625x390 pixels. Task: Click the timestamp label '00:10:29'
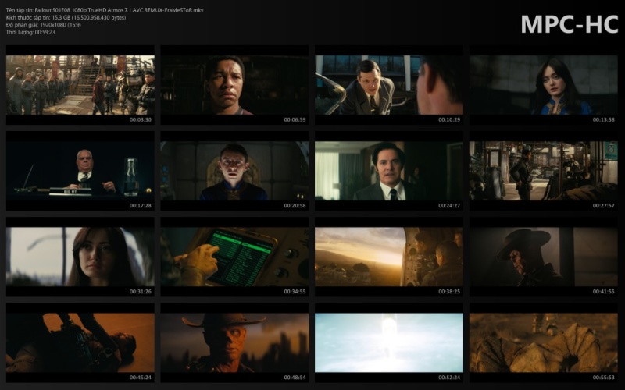point(449,120)
